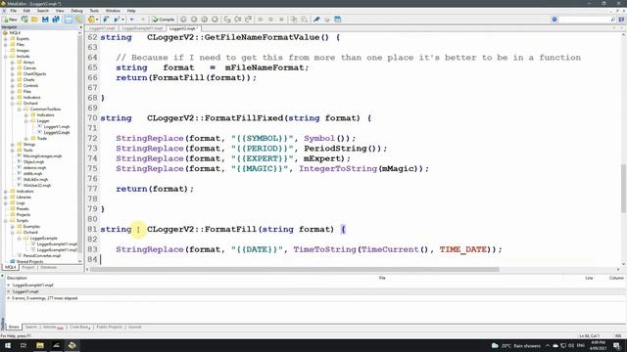The image size is (627, 352).
Task: Switch to the LoggerExampleV1.mq4 editor tab
Action: (142, 28)
